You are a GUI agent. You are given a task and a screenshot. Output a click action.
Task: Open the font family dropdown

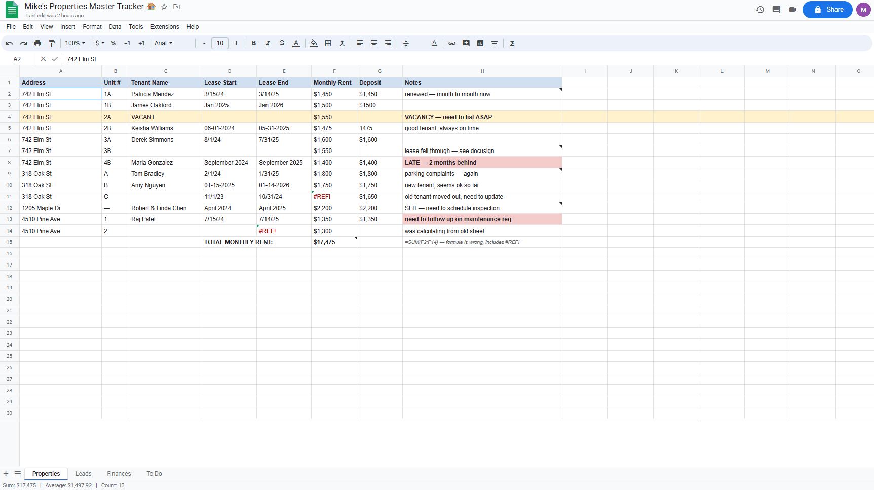pyautogui.click(x=163, y=43)
